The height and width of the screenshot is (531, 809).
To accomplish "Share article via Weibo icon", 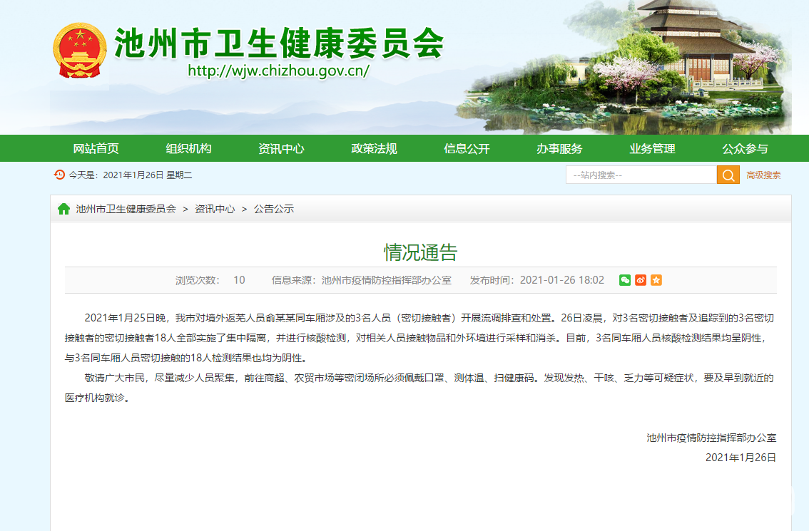I will [x=641, y=280].
